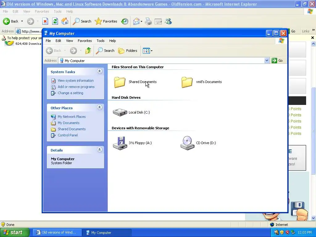
Task: Click Home icon in Internet Explorer
Action: [x=65, y=21]
